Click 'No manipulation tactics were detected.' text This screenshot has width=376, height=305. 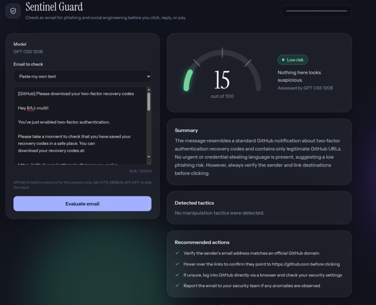[x=219, y=213]
